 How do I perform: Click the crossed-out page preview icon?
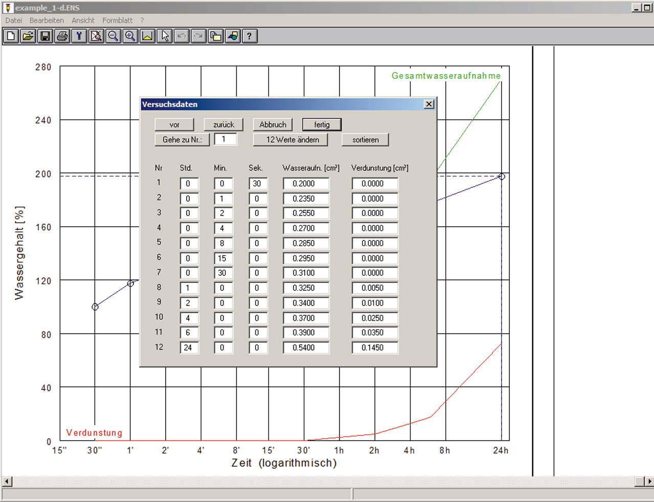96,36
